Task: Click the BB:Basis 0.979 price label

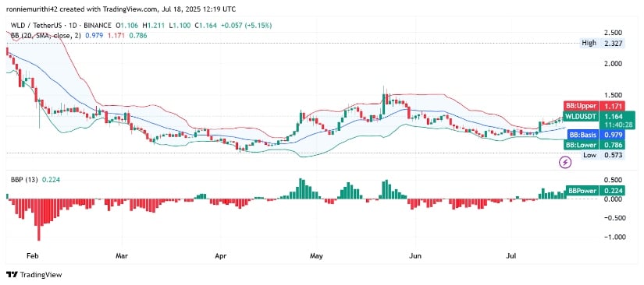Action: (596, 135)
